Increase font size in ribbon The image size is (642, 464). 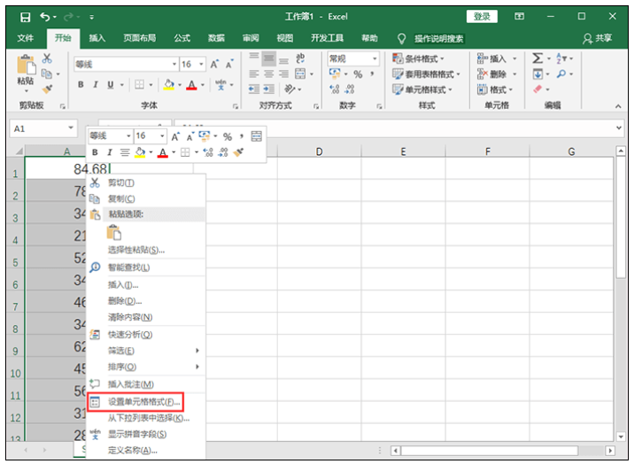pos(214,64)
